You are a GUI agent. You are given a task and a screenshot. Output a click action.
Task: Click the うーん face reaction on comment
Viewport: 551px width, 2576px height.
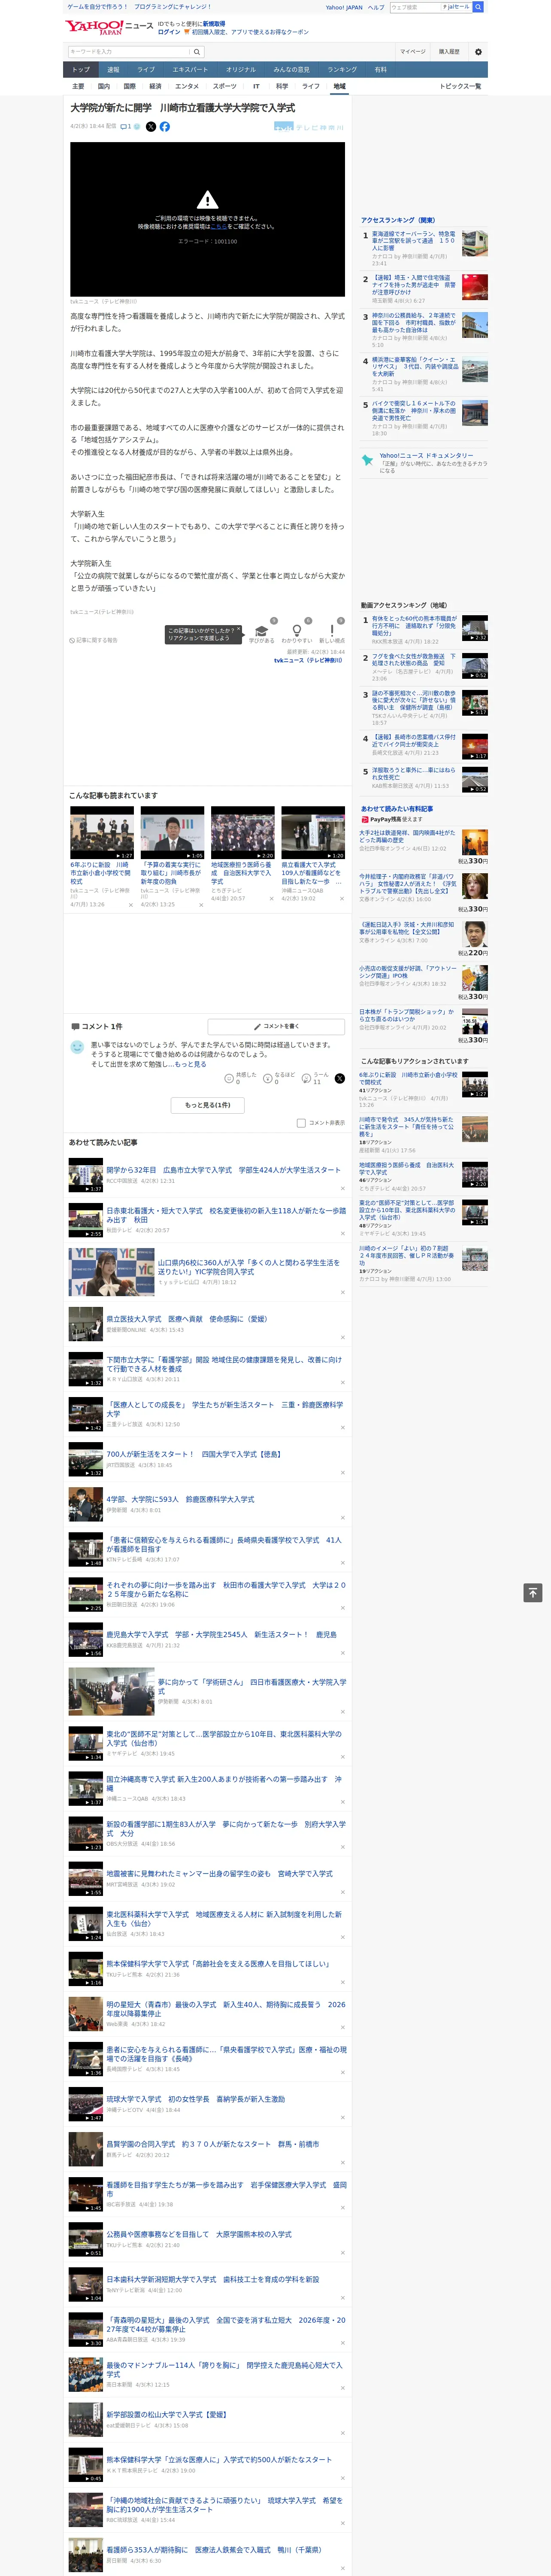click(x=306, y=1079)
